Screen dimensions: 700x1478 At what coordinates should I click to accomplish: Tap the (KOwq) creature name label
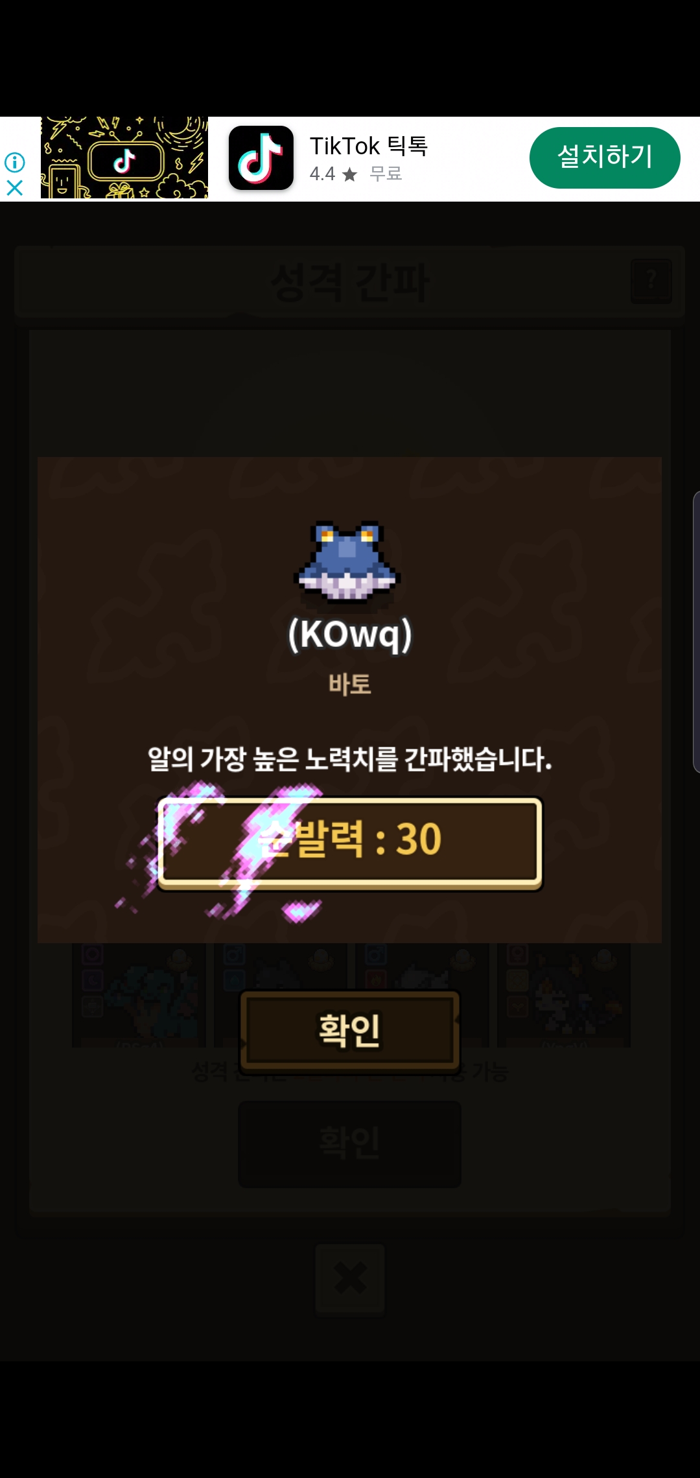pos(350,634)
